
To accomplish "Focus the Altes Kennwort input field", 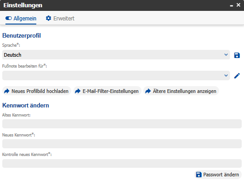I will coord(122,124).
